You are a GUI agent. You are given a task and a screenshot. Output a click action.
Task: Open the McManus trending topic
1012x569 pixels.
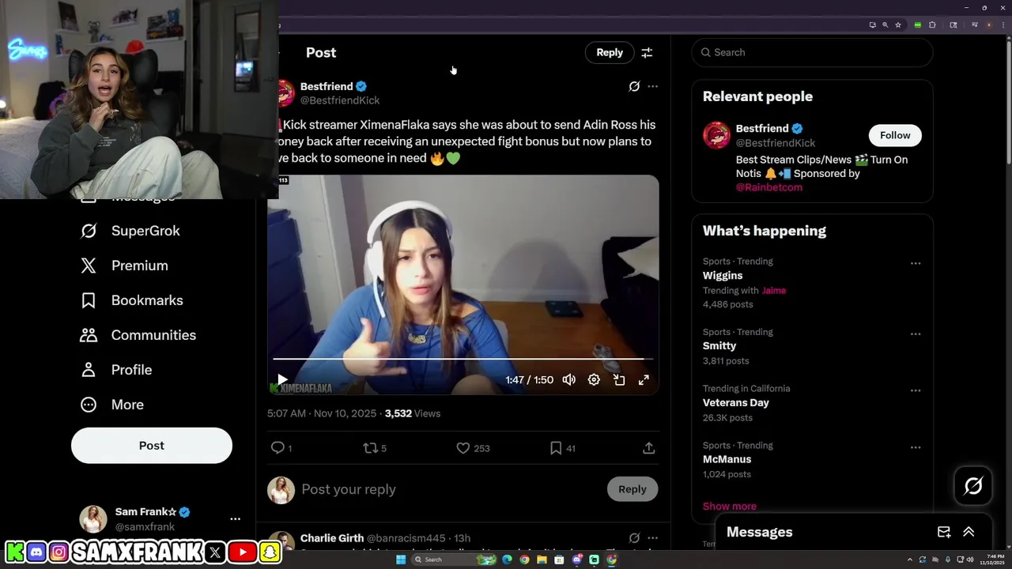(x=727, y=459)
